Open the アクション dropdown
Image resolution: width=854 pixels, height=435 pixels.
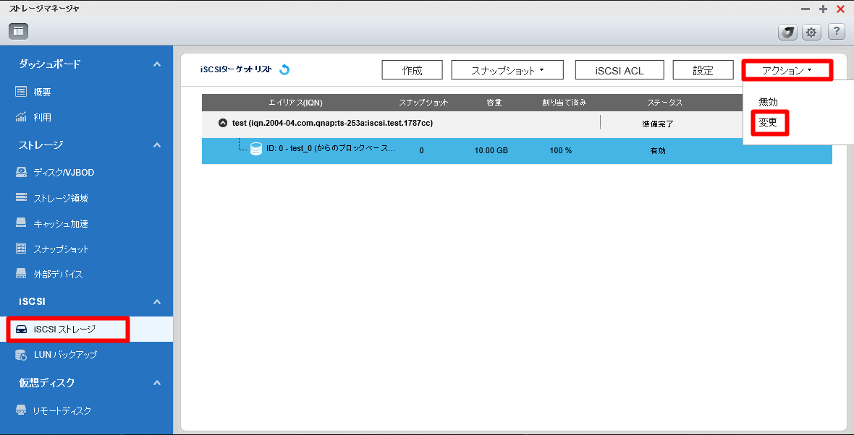787,71
